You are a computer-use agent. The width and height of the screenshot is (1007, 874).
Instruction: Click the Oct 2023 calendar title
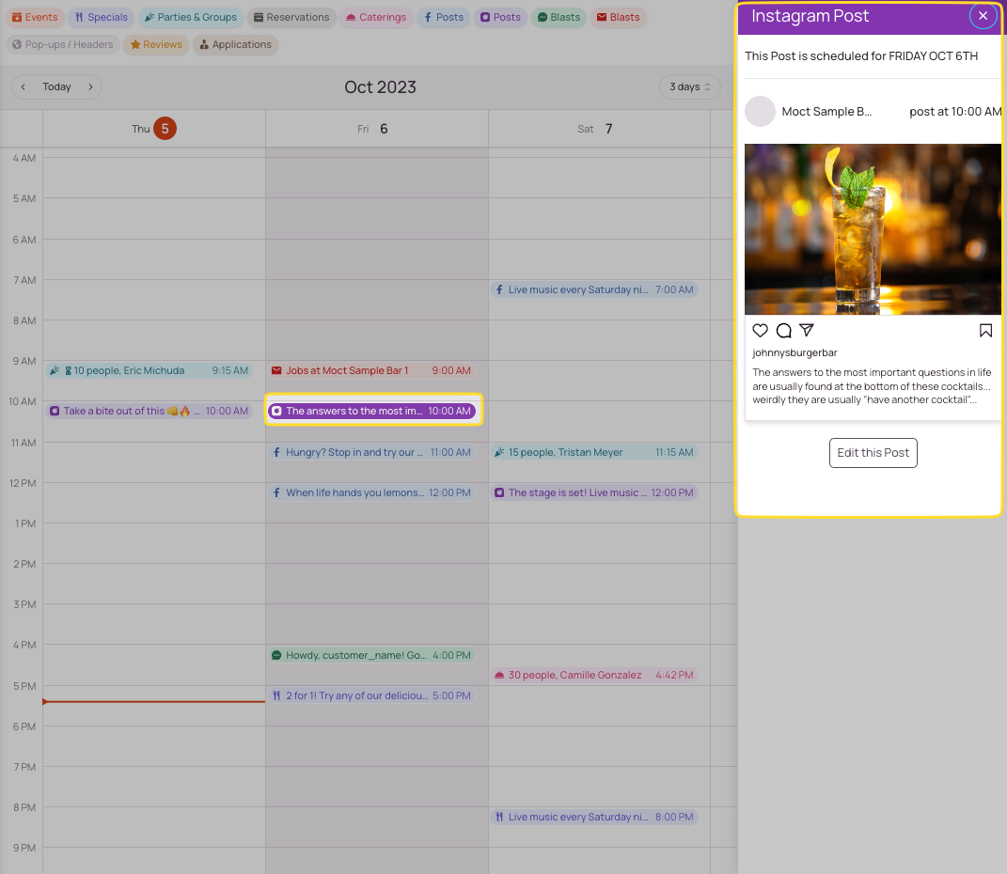380,86
